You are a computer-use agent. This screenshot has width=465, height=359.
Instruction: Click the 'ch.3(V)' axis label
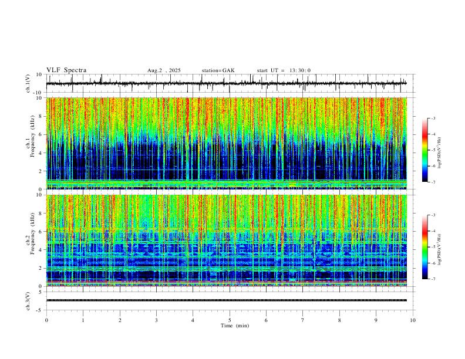[x=28, y=301]
